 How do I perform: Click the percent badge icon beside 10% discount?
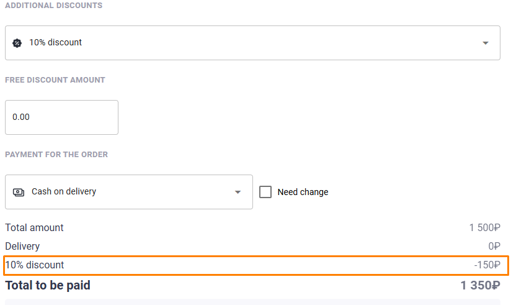(17, 43)
